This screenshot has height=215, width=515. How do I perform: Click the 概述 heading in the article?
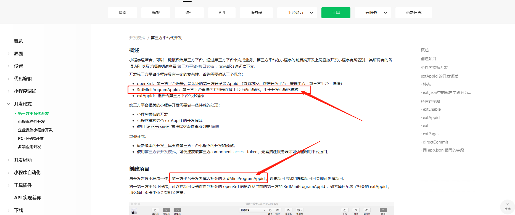tap(134, 50)
